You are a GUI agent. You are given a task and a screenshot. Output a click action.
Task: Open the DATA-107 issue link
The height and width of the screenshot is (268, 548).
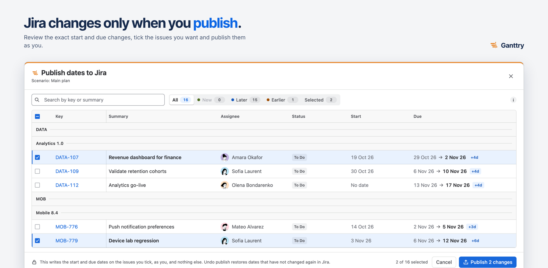(67, 157)
